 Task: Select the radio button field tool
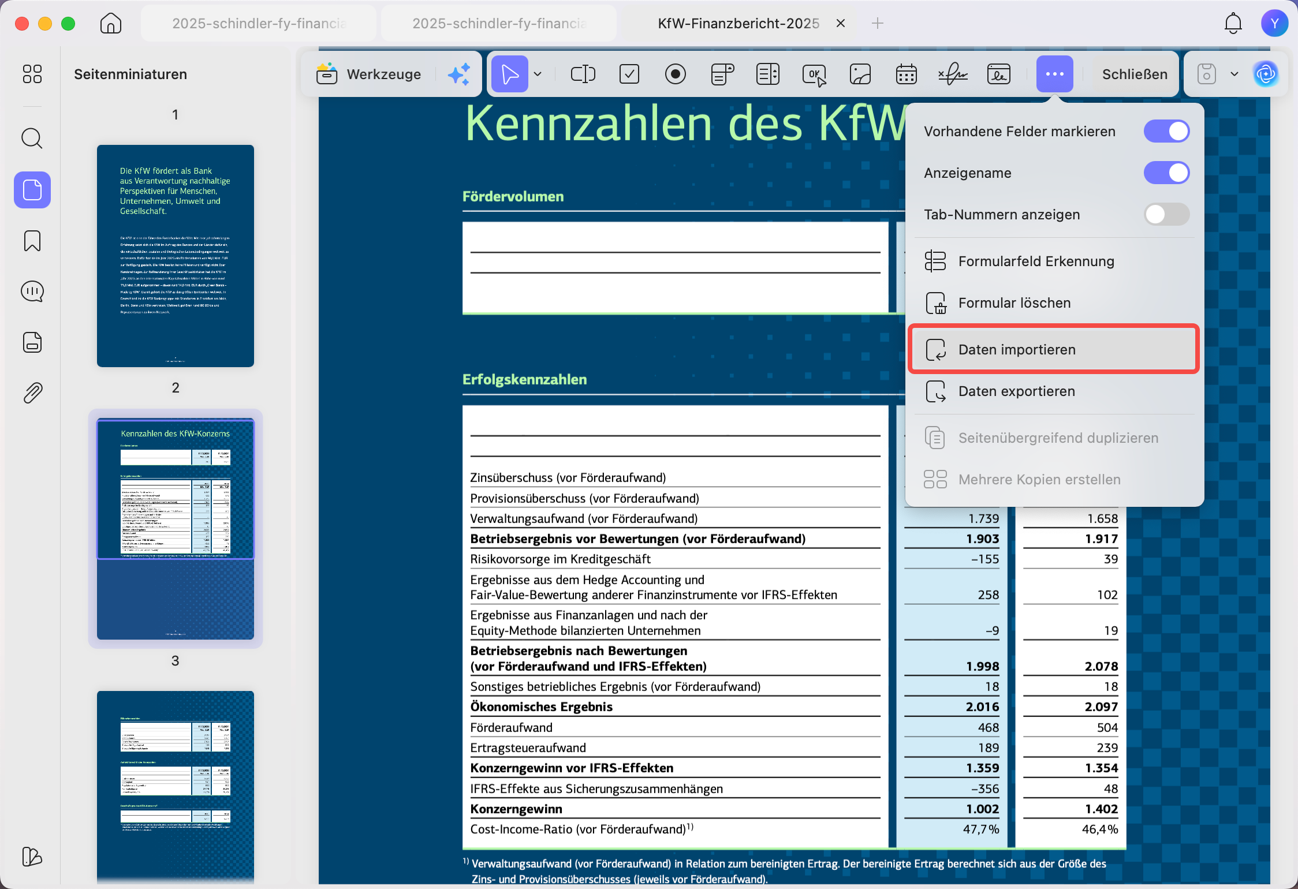676,74
